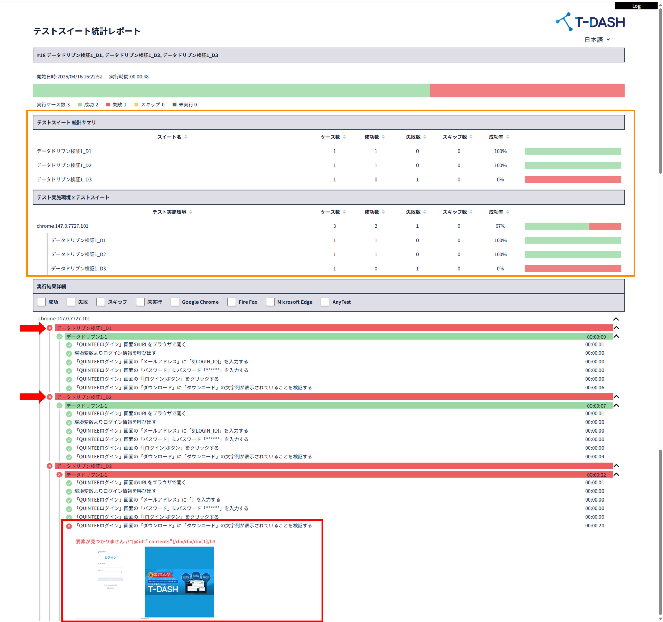Click green success icon of first データドリブン1-1

click(59, 337)
